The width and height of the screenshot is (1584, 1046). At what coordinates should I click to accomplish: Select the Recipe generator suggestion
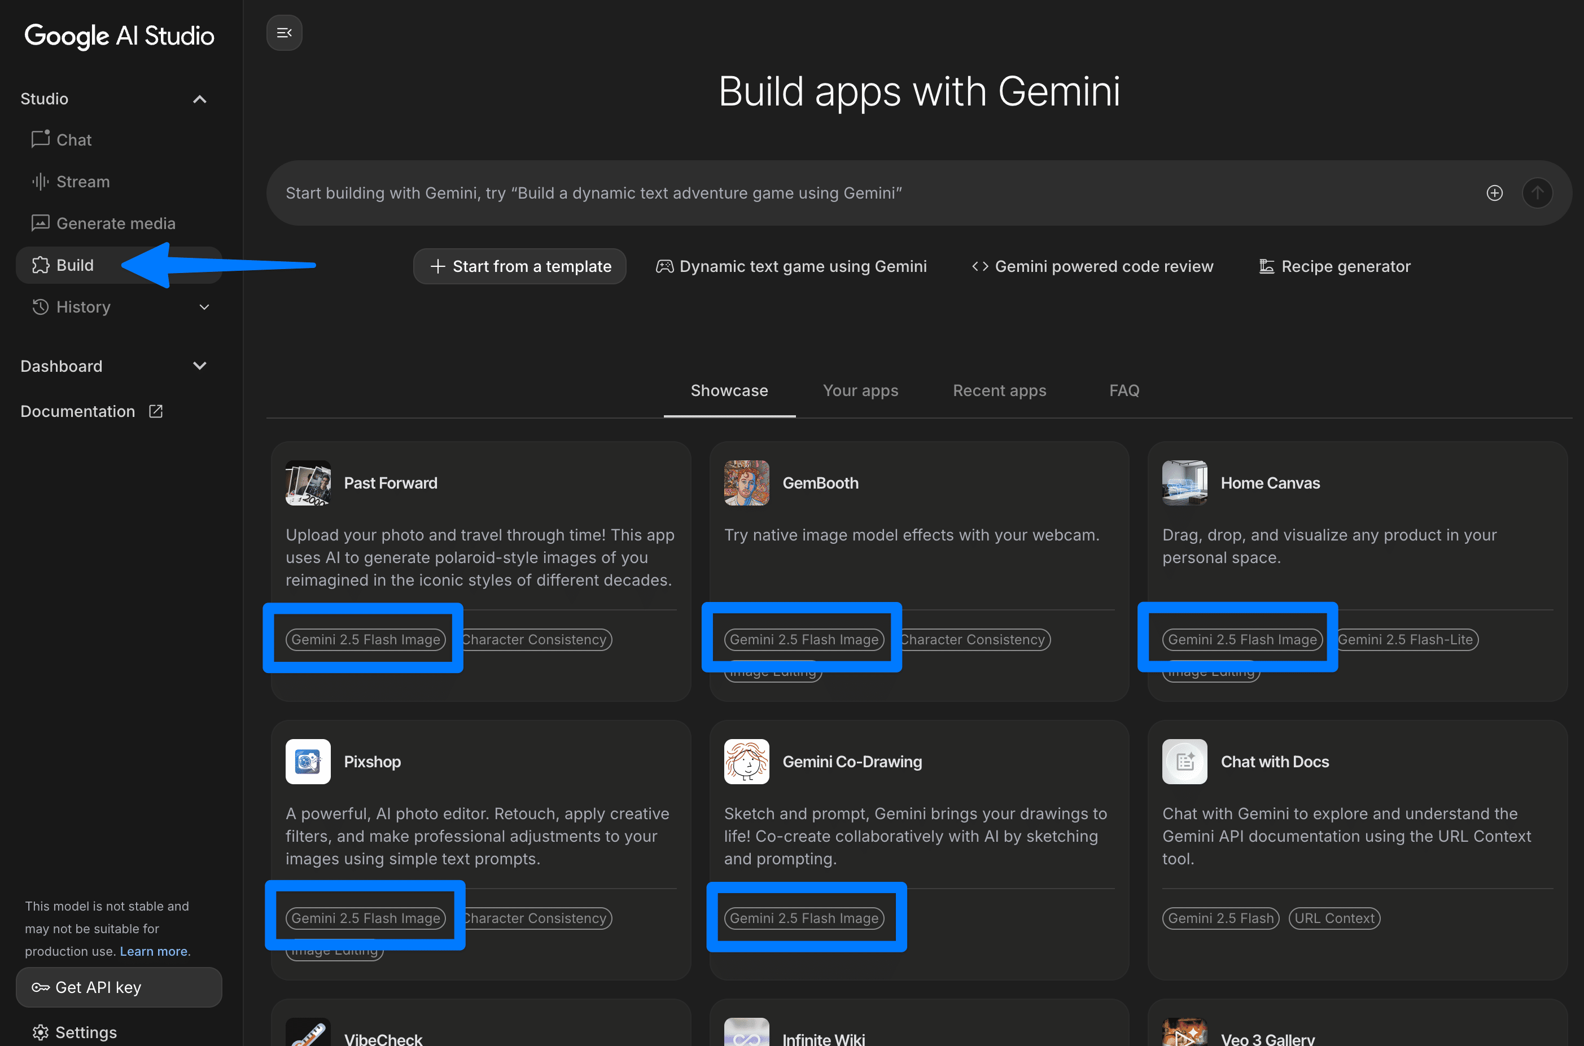click(1334, 266)
